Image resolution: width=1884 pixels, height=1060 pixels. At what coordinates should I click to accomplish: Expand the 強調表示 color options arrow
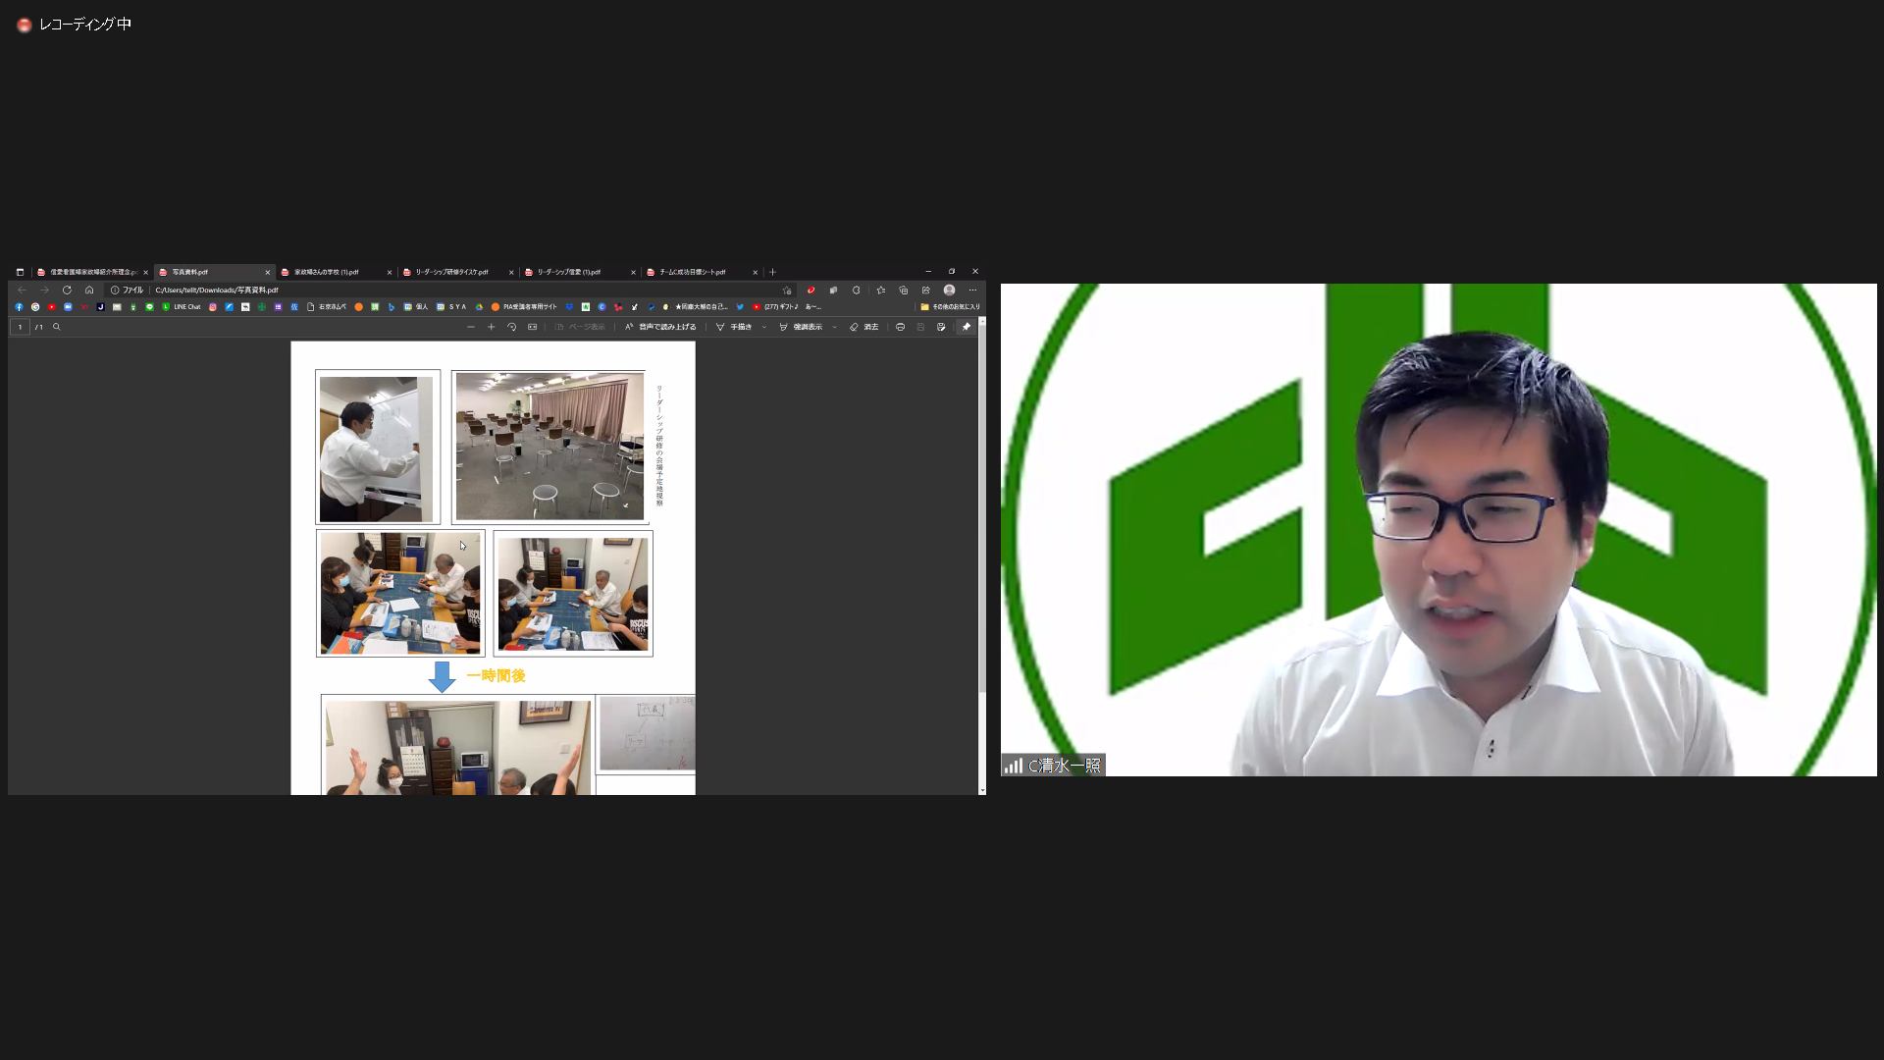click(835, 327)
